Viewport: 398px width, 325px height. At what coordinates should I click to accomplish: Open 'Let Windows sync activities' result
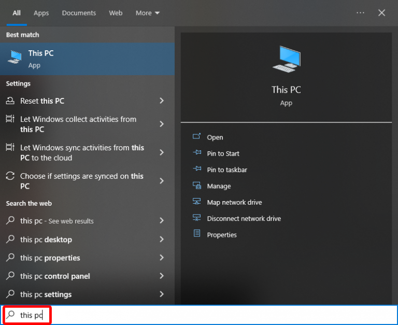(x=87, y=152)
